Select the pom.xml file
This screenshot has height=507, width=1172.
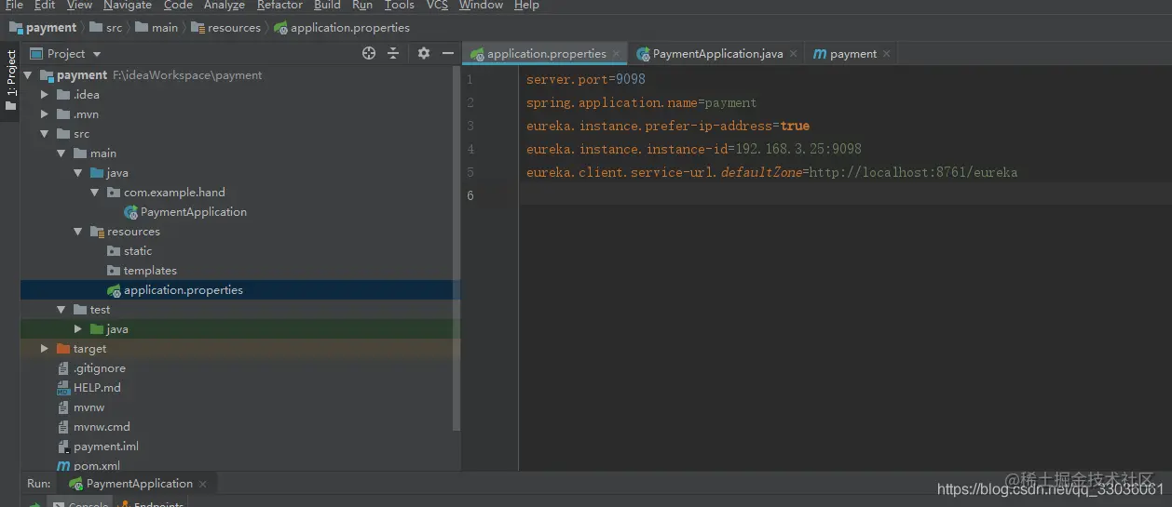tap(96, 465)
